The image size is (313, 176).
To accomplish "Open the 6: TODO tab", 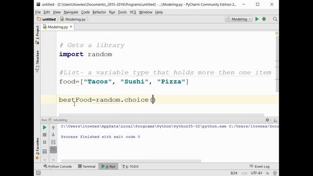I will (x=130, y=166).
